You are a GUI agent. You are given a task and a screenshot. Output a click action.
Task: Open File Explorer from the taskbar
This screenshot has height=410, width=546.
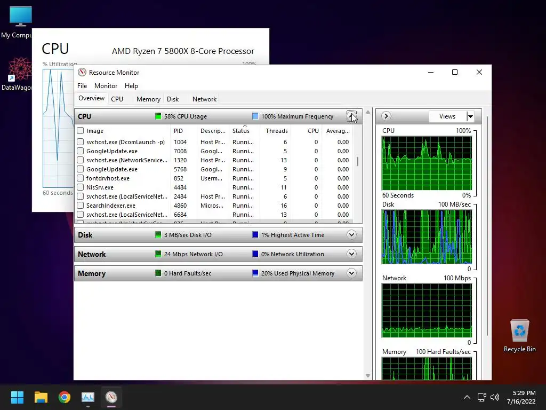pos(41,397)
